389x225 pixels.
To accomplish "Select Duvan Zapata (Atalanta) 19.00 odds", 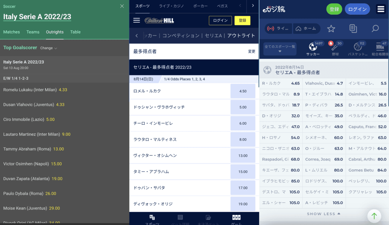I will [x=57, y=179].
